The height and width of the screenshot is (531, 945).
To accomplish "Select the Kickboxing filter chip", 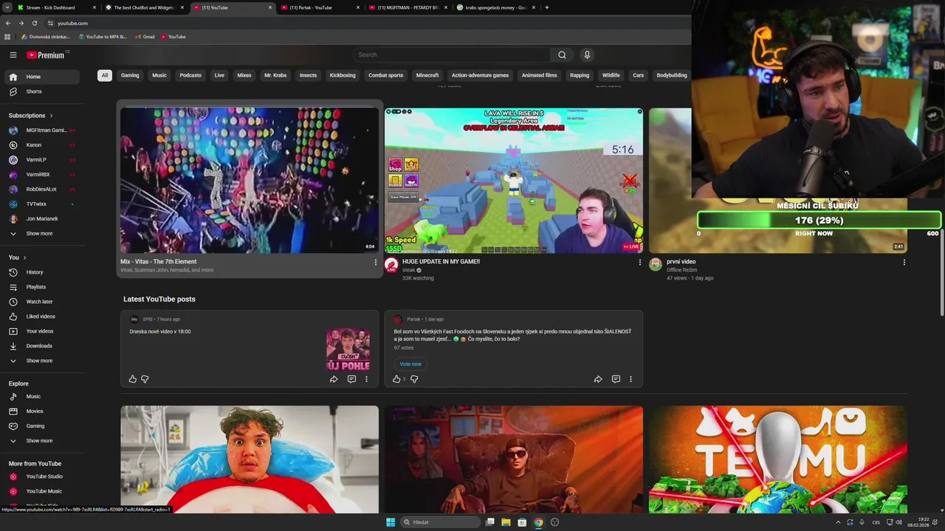I will 343,75.
